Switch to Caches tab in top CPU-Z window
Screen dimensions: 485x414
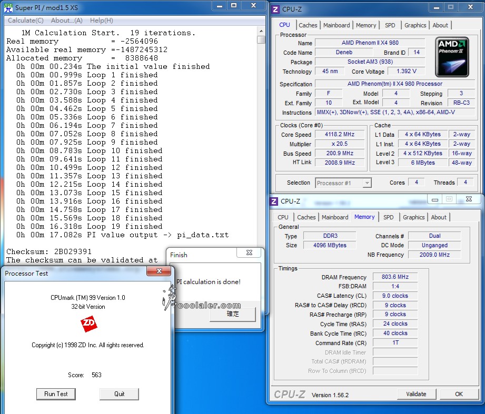pos(308,25)
